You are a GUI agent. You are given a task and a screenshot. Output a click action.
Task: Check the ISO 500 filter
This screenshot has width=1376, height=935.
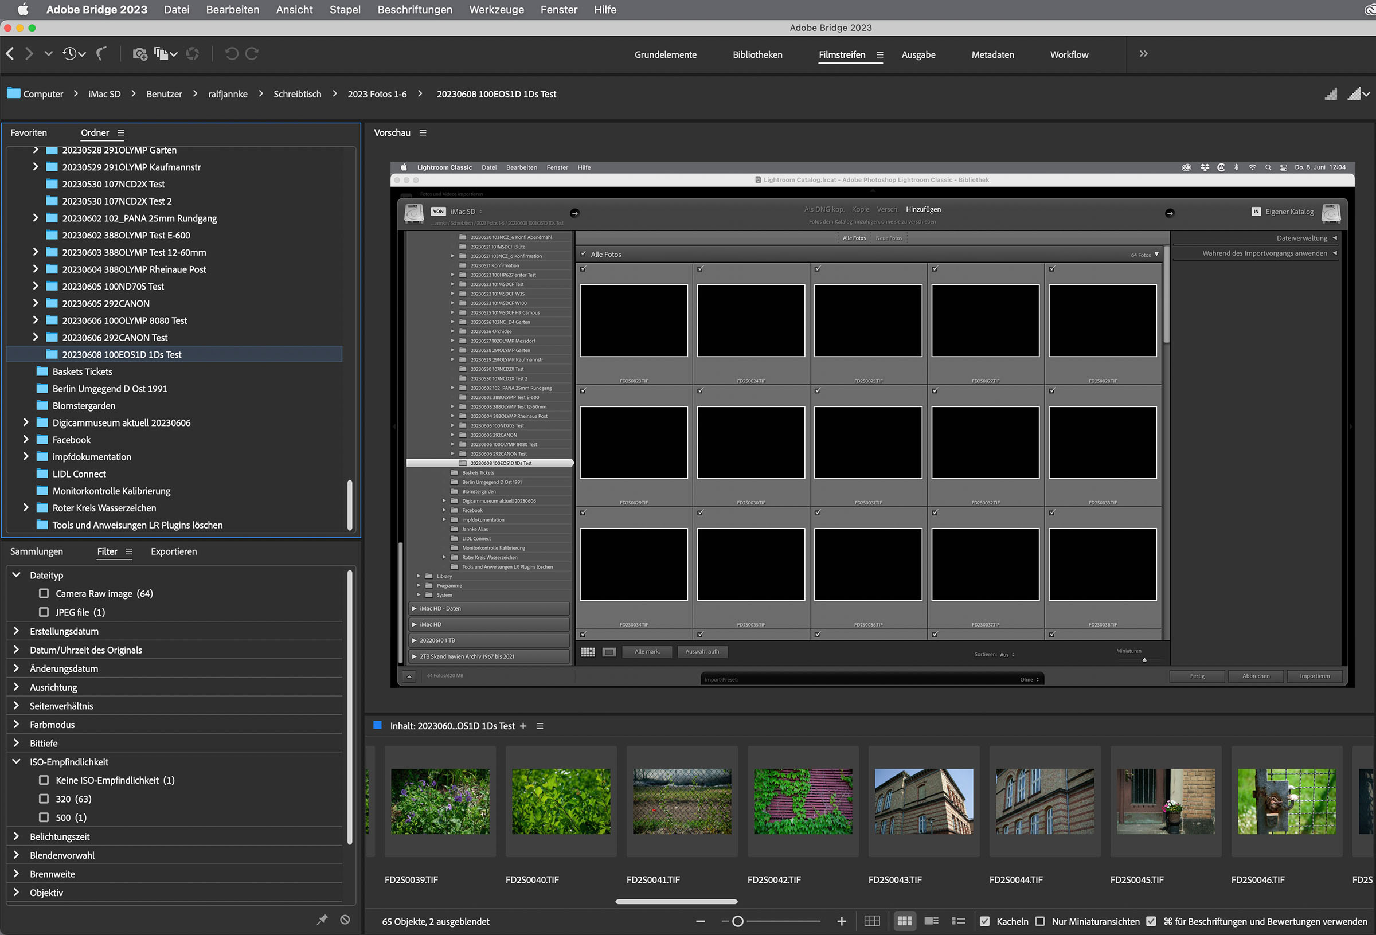coord(44,817)
